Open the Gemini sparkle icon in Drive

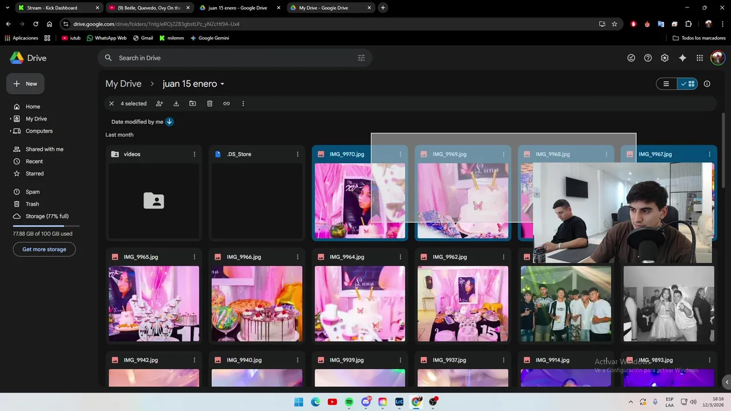click(682, 58)
